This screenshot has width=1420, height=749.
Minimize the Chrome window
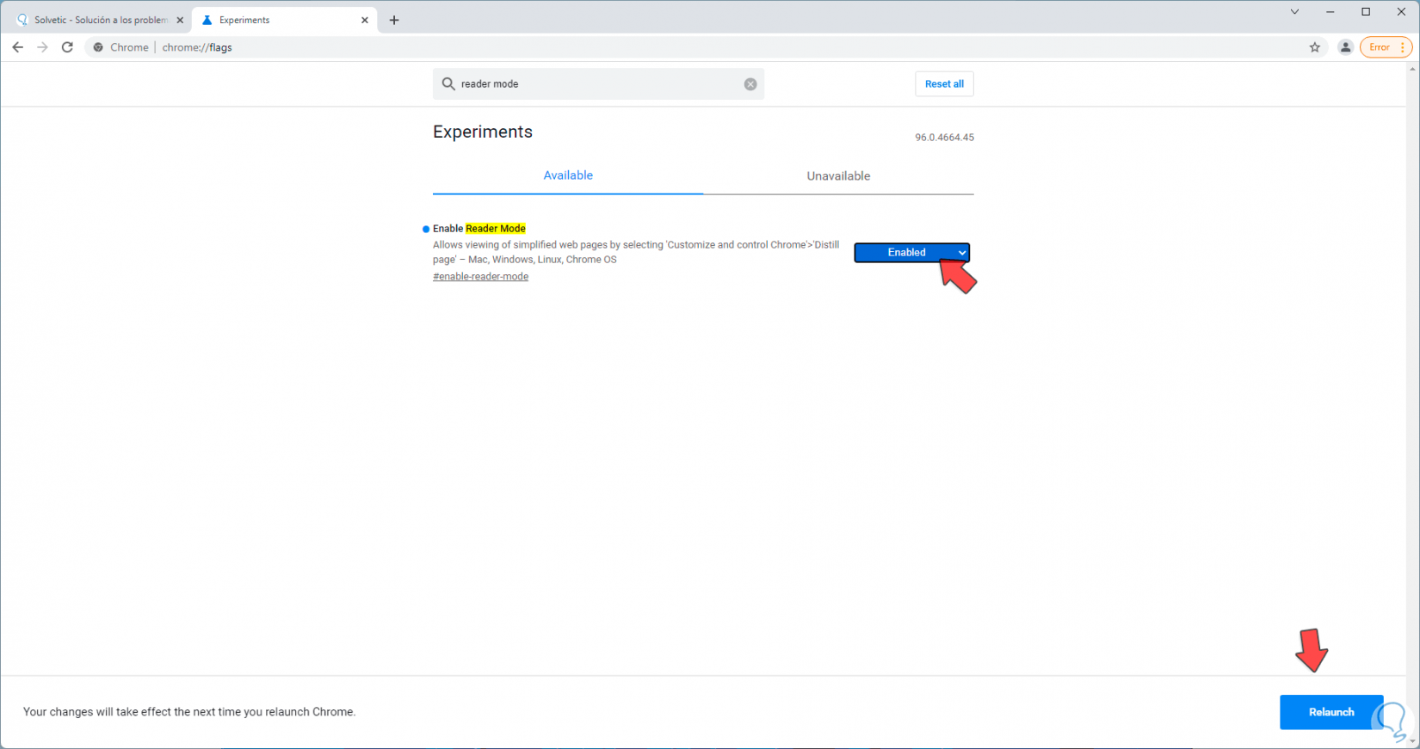(x=1330, y=12)
